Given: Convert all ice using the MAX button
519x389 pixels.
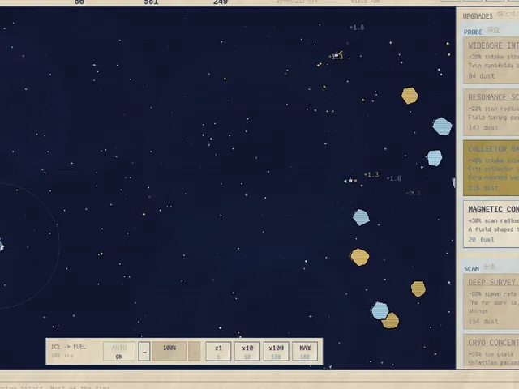Looking at the screenshot, I should pyautogui.click(x=305, y=352).
